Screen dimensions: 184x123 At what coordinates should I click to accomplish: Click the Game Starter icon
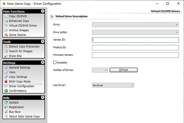pyautogui.click(x=6, y=35)
